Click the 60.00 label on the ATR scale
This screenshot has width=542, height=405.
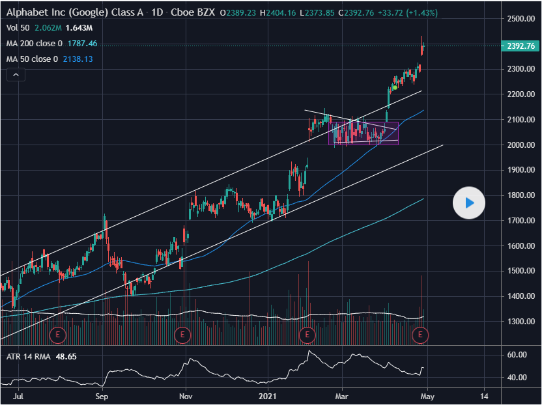click(518, 355)
